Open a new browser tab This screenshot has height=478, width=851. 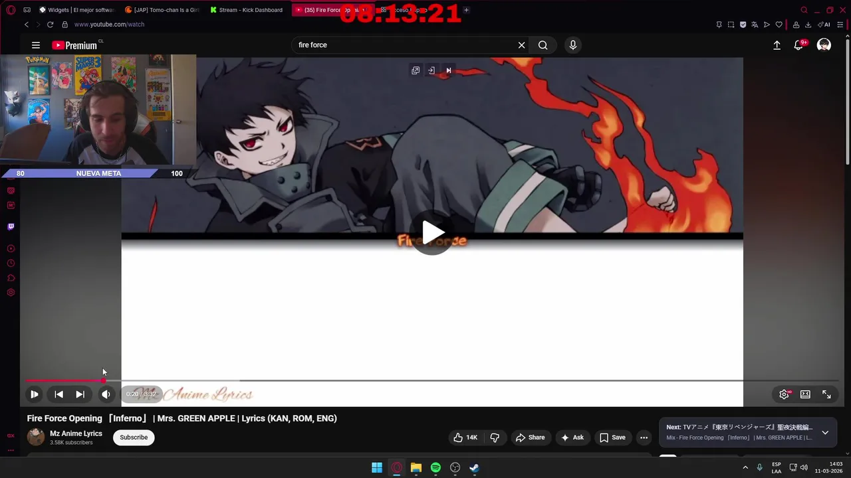click(466, 10)
